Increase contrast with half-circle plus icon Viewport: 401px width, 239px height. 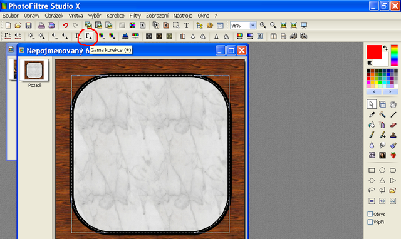coord(65,36)
